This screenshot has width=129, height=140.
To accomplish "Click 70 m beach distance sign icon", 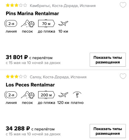I will [47, 24].
